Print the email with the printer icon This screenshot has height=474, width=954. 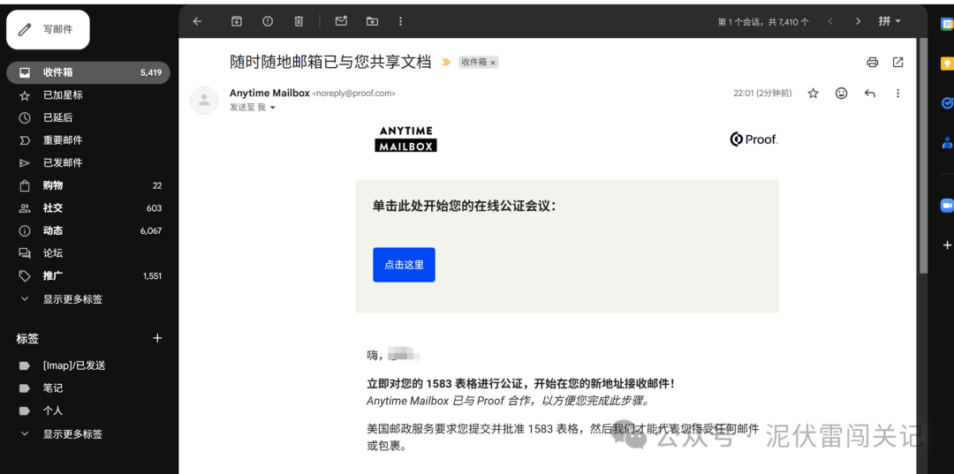tap(873, 62)
